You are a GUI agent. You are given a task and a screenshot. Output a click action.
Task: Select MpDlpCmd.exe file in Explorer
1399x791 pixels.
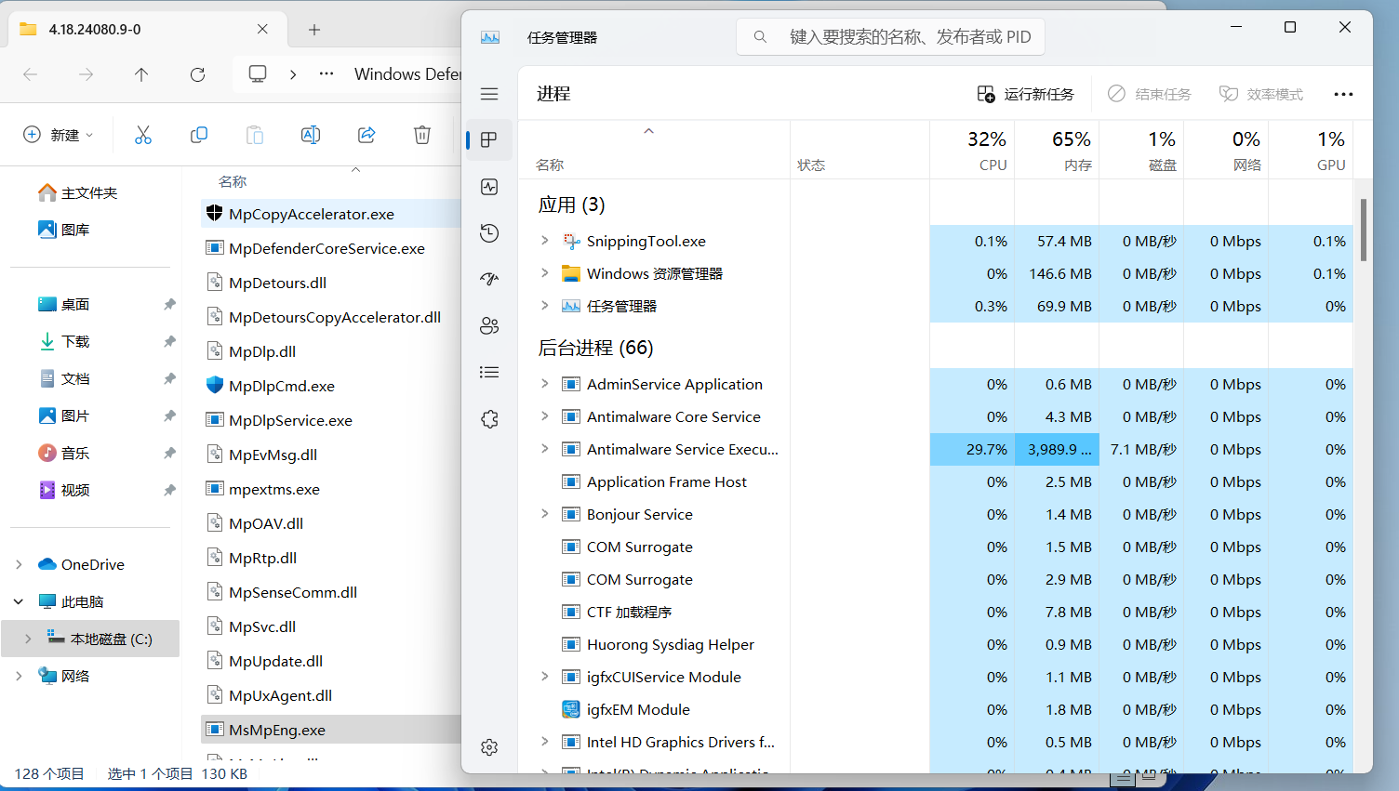pos(331,386)
